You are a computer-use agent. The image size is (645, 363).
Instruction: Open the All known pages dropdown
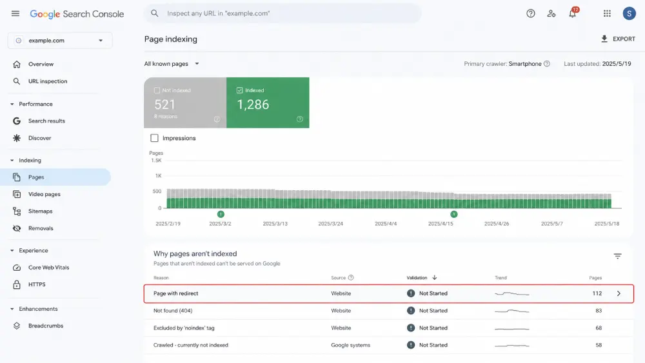pos(172,64)
